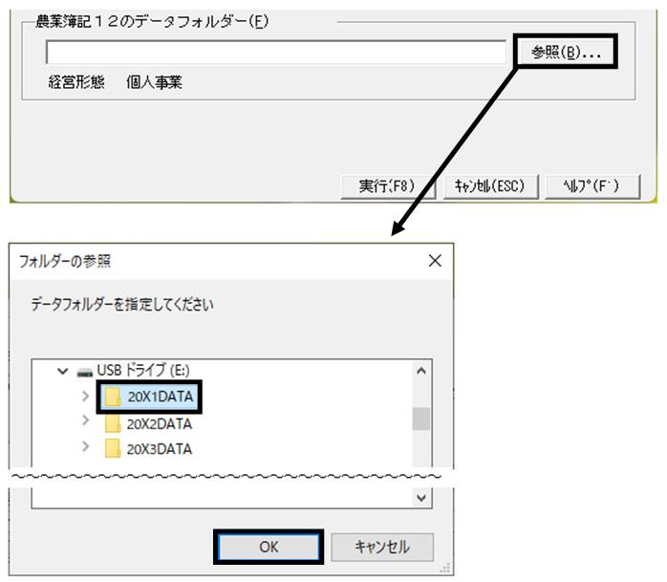Run with the 実行(F8) button
This screenshot has width=667, height=582.
pyautogui.click(x=388, y=186)
